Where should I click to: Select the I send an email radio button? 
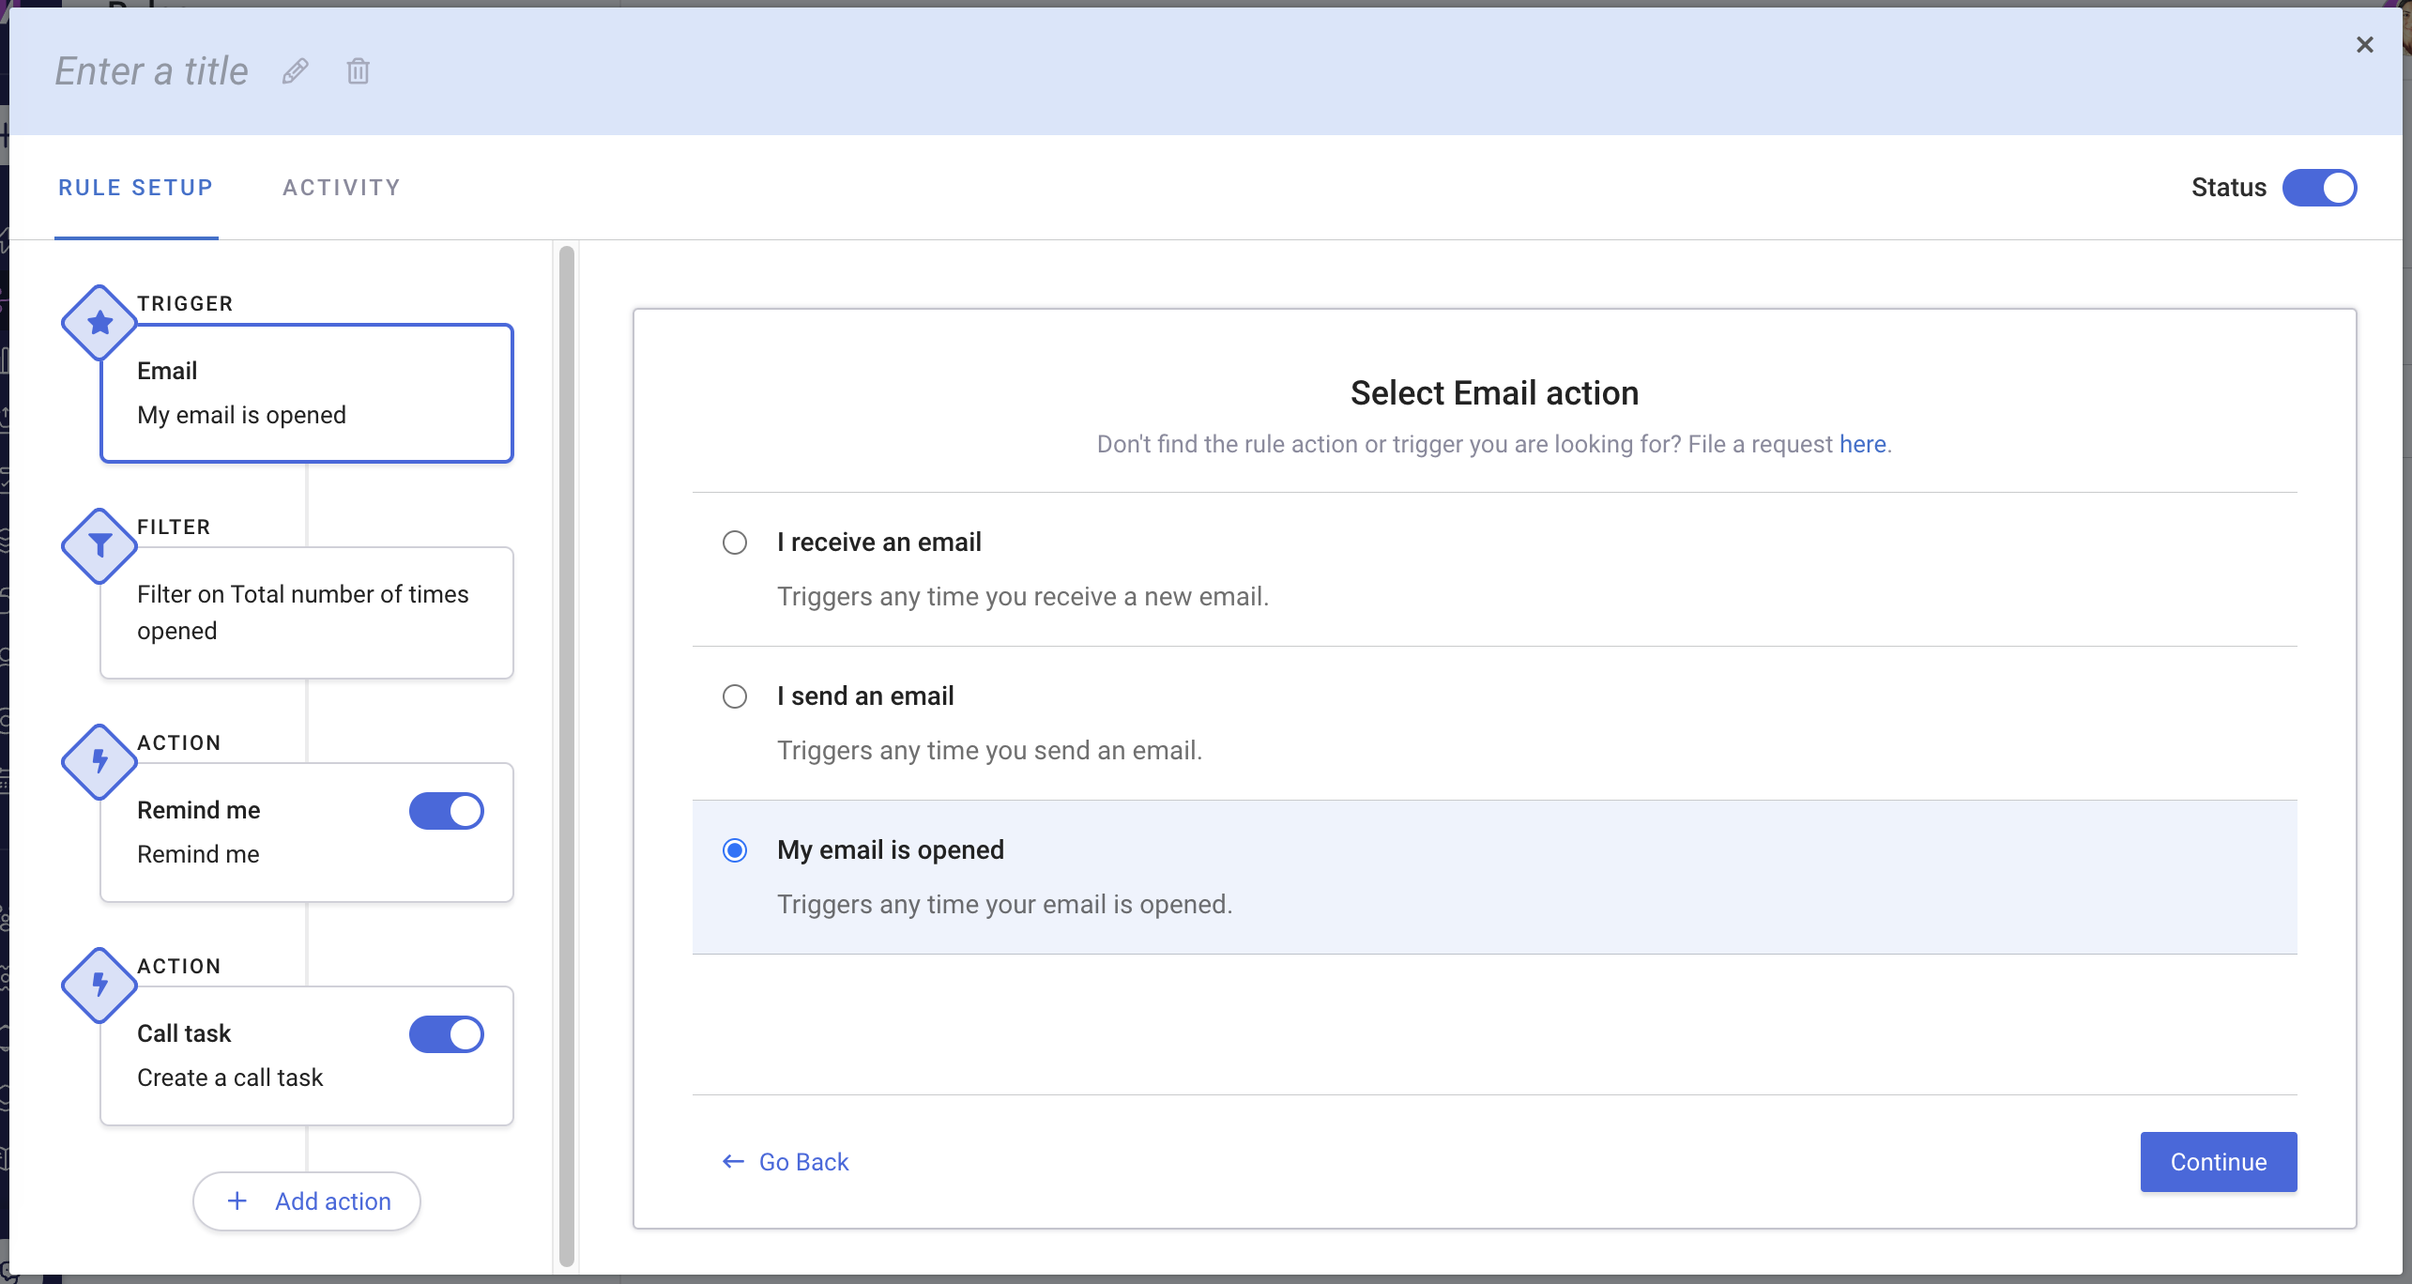pyautogui.click(x=734, y=695)
